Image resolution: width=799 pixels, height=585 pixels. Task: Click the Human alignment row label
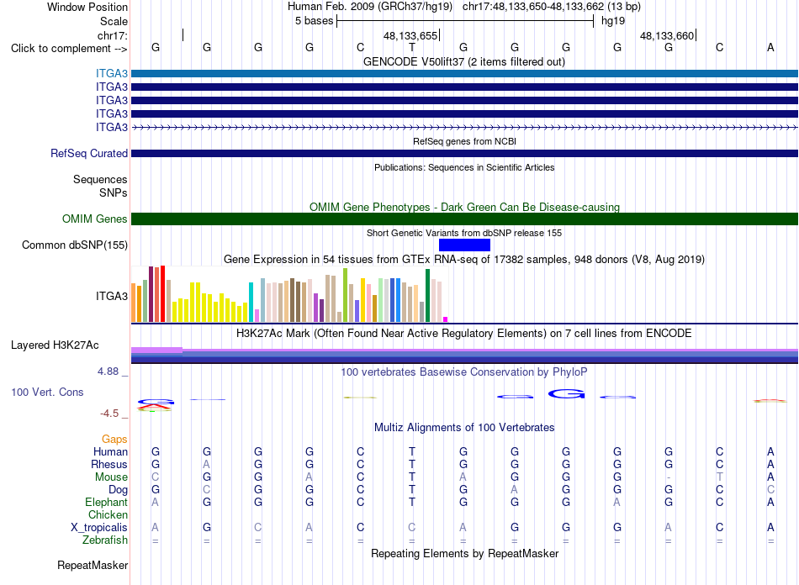[x=110, y=451]
